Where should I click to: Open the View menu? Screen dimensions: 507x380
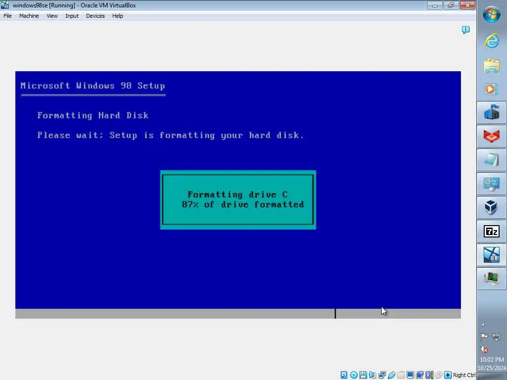[52, 16]
